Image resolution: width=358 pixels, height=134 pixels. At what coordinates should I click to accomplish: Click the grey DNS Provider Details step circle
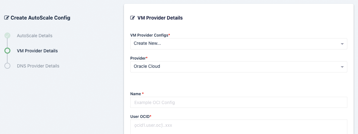(7, 66)
